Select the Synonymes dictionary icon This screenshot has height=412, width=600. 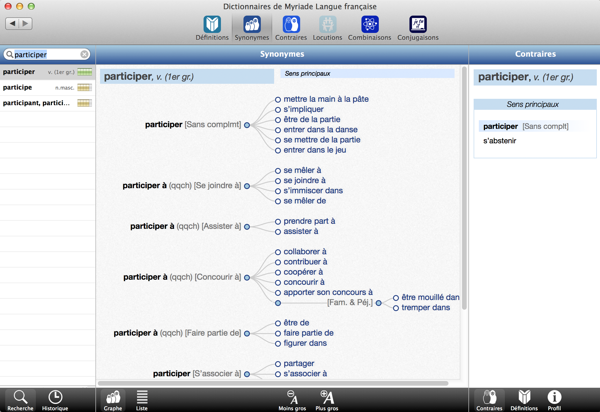tap(252, 28)
